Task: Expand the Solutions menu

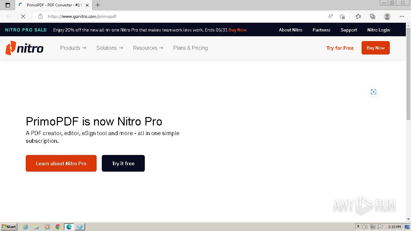Action: pyautogui.click(x=109, y=48)
